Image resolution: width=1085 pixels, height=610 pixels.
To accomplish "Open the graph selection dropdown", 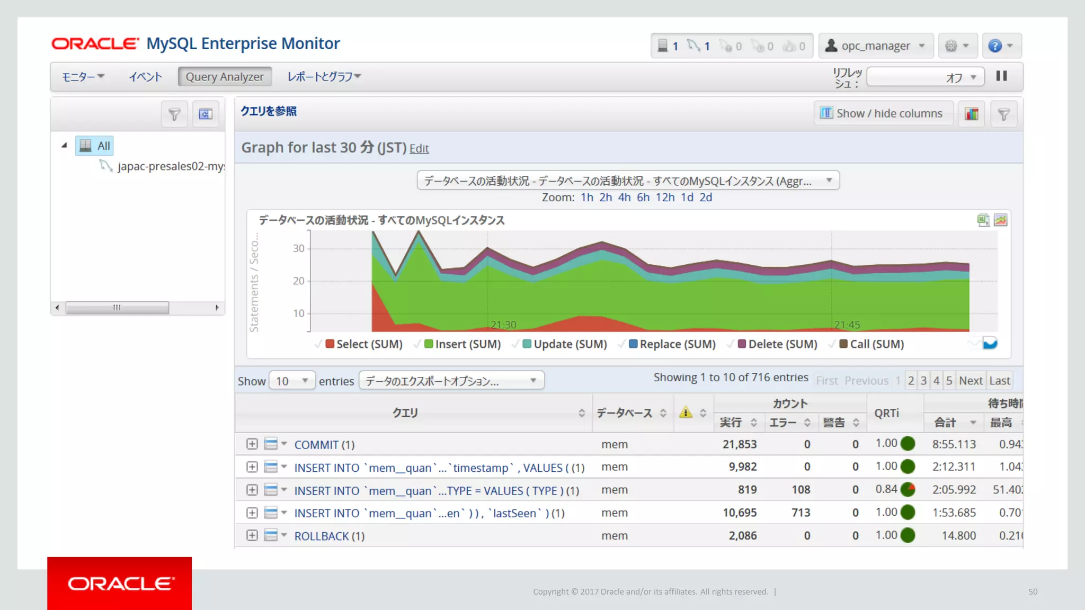I will click(628, 181).
